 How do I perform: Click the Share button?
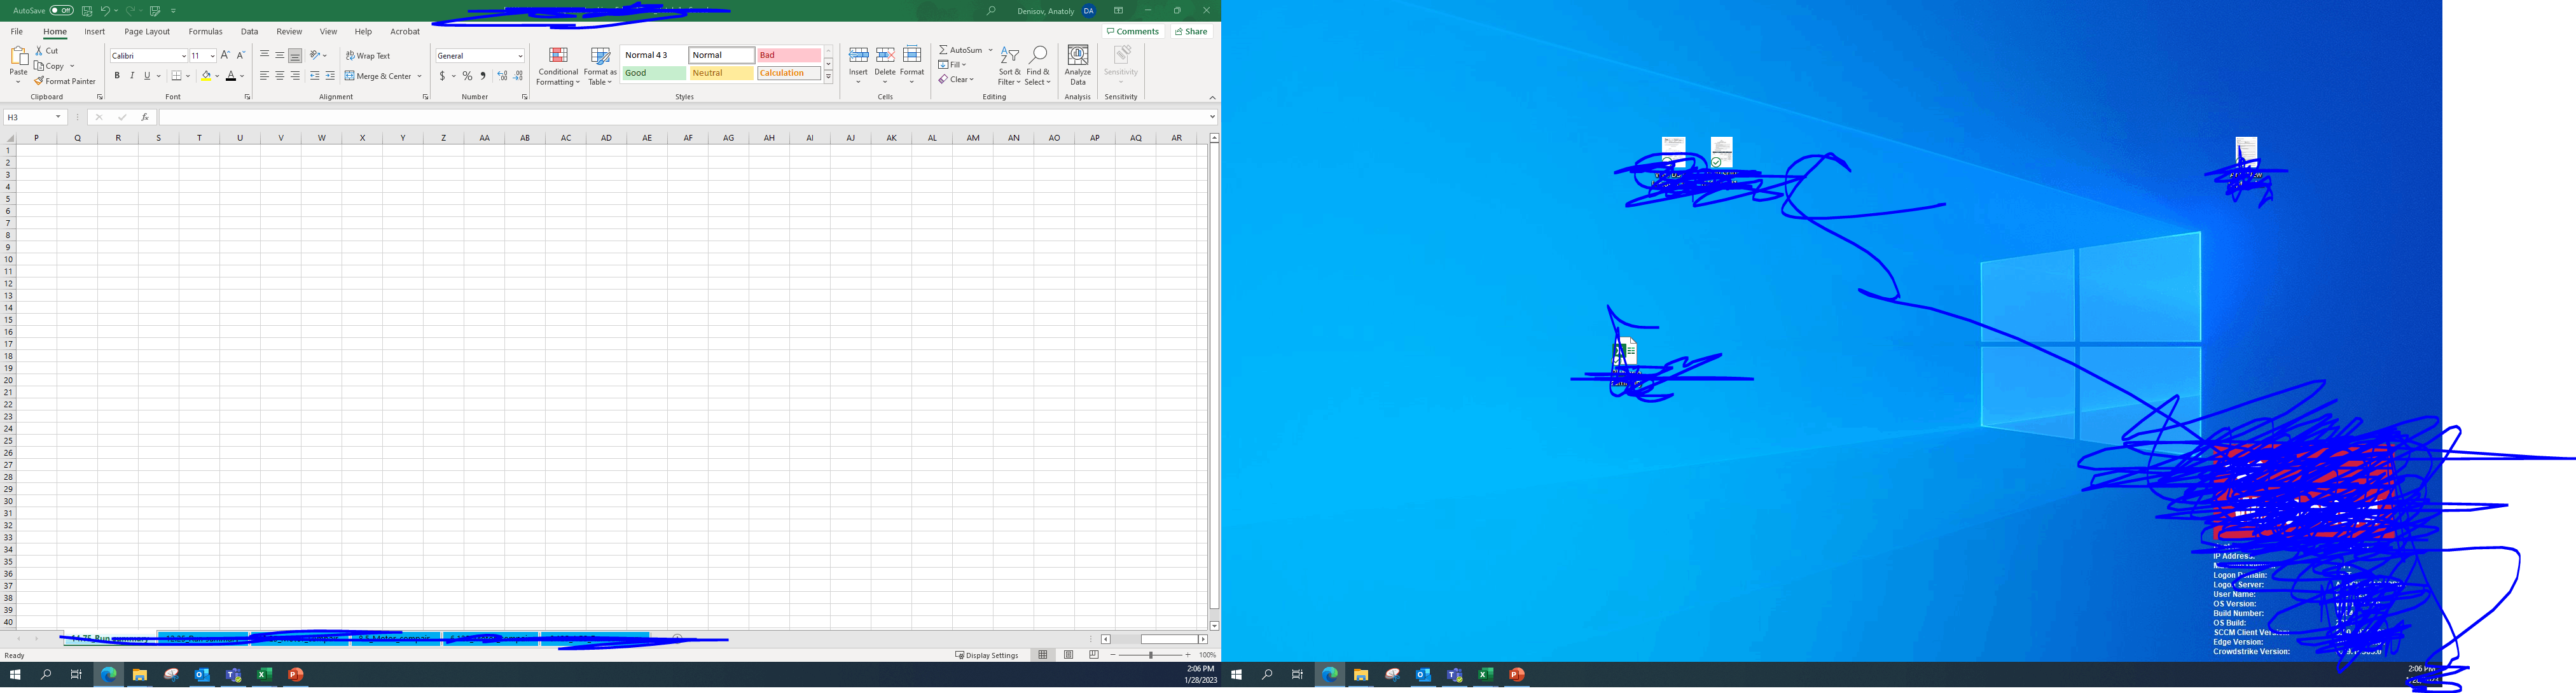(1191, 32)
